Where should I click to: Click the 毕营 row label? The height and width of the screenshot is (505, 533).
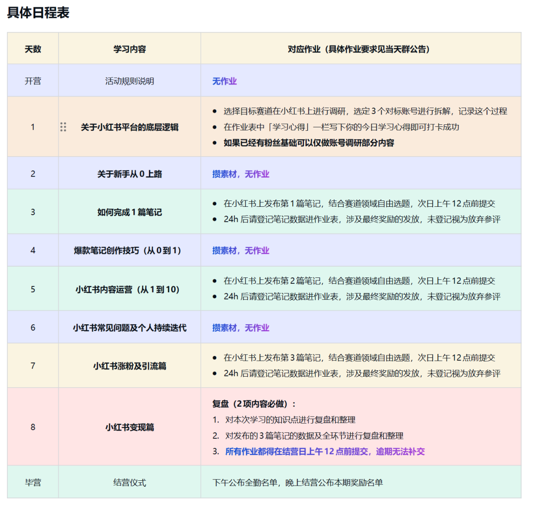click(33, 482)
